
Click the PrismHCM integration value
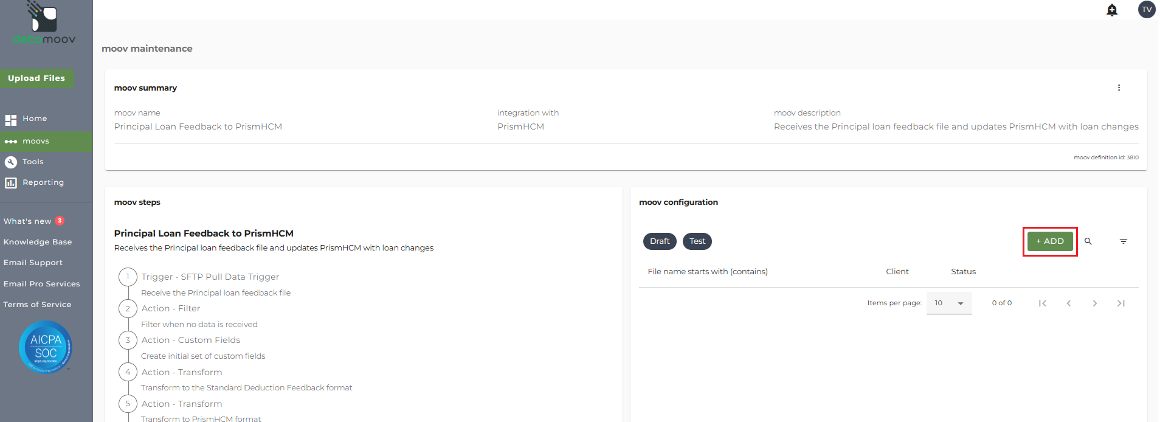click(x=520, y=126)
